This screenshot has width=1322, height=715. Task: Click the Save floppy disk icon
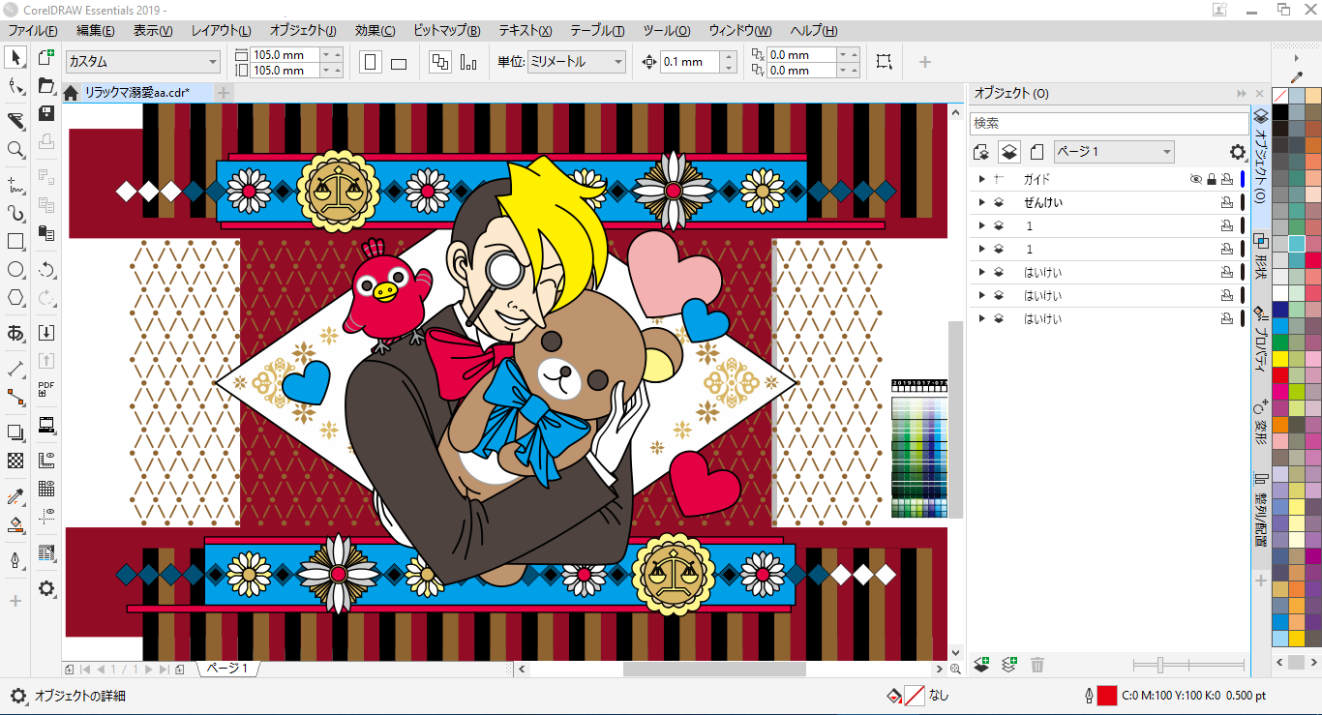pos(45,113)
